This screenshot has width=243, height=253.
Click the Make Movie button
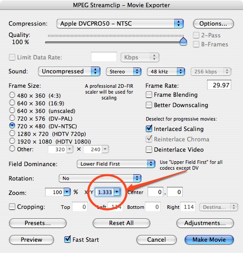point(209,240)
